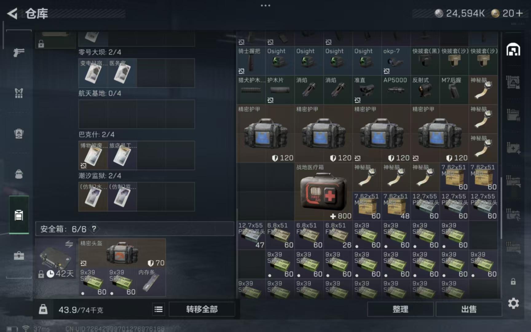This screenshot has width=531, height=332.
Task: Select the 变电站宿 key card
Action: pos(93,73)
